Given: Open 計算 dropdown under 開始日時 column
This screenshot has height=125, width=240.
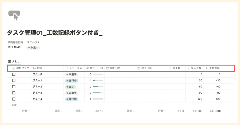Looking at the screenshot, I should [130, 111].
